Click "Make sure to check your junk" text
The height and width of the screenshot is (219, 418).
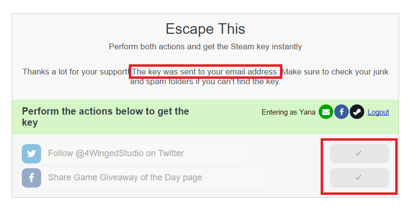click(335, 72)
